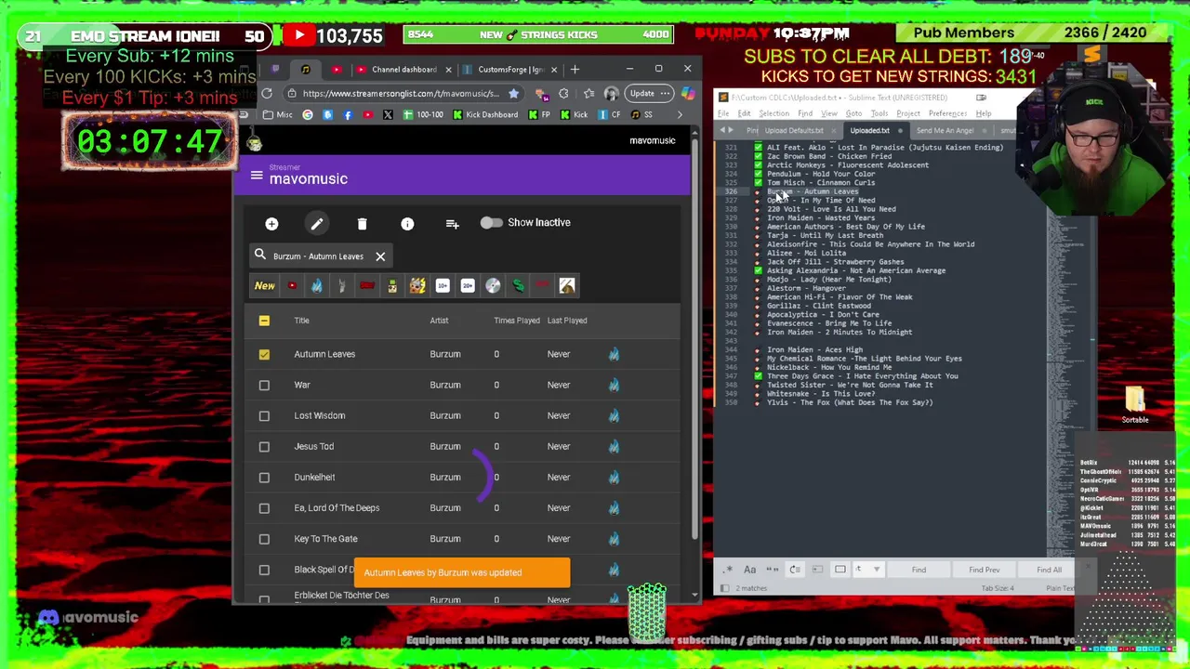Click the bookmark star in the address bar
The image size is (1190, 669).
point(512,93)
